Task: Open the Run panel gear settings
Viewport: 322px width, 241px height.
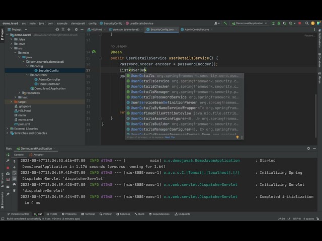Action: tap(308, 149)
